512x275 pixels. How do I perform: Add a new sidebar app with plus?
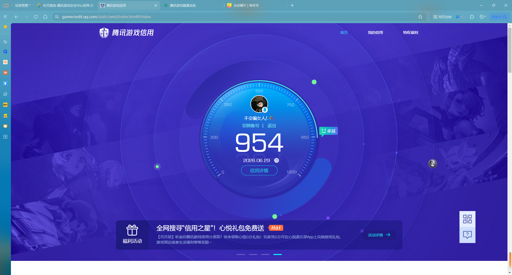pos(5,137)
